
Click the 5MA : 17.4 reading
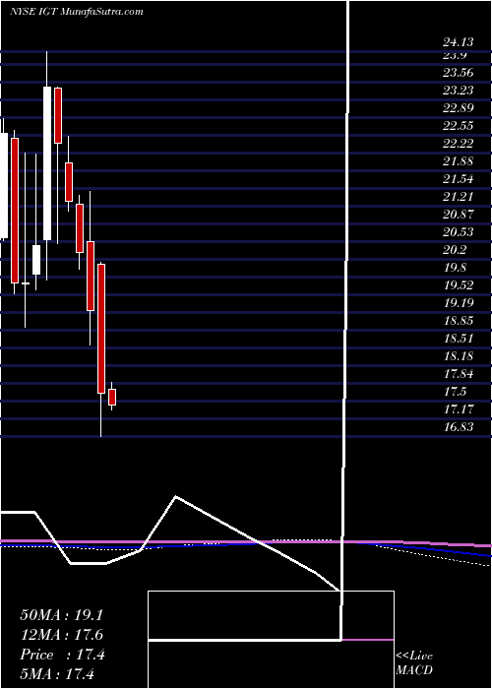57,674
